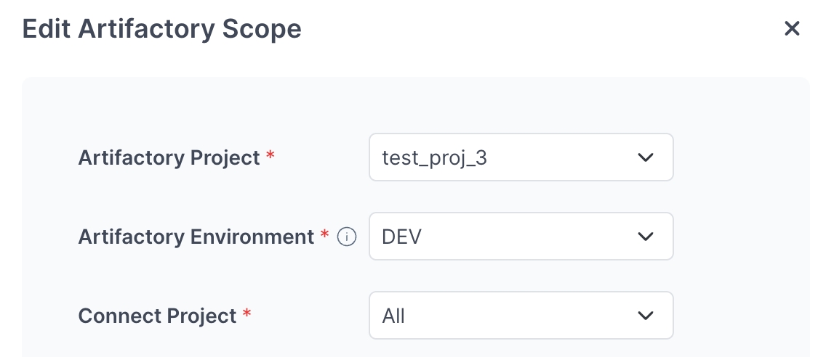Click the red asterisk after Artifactory Environment

(325, 236)
